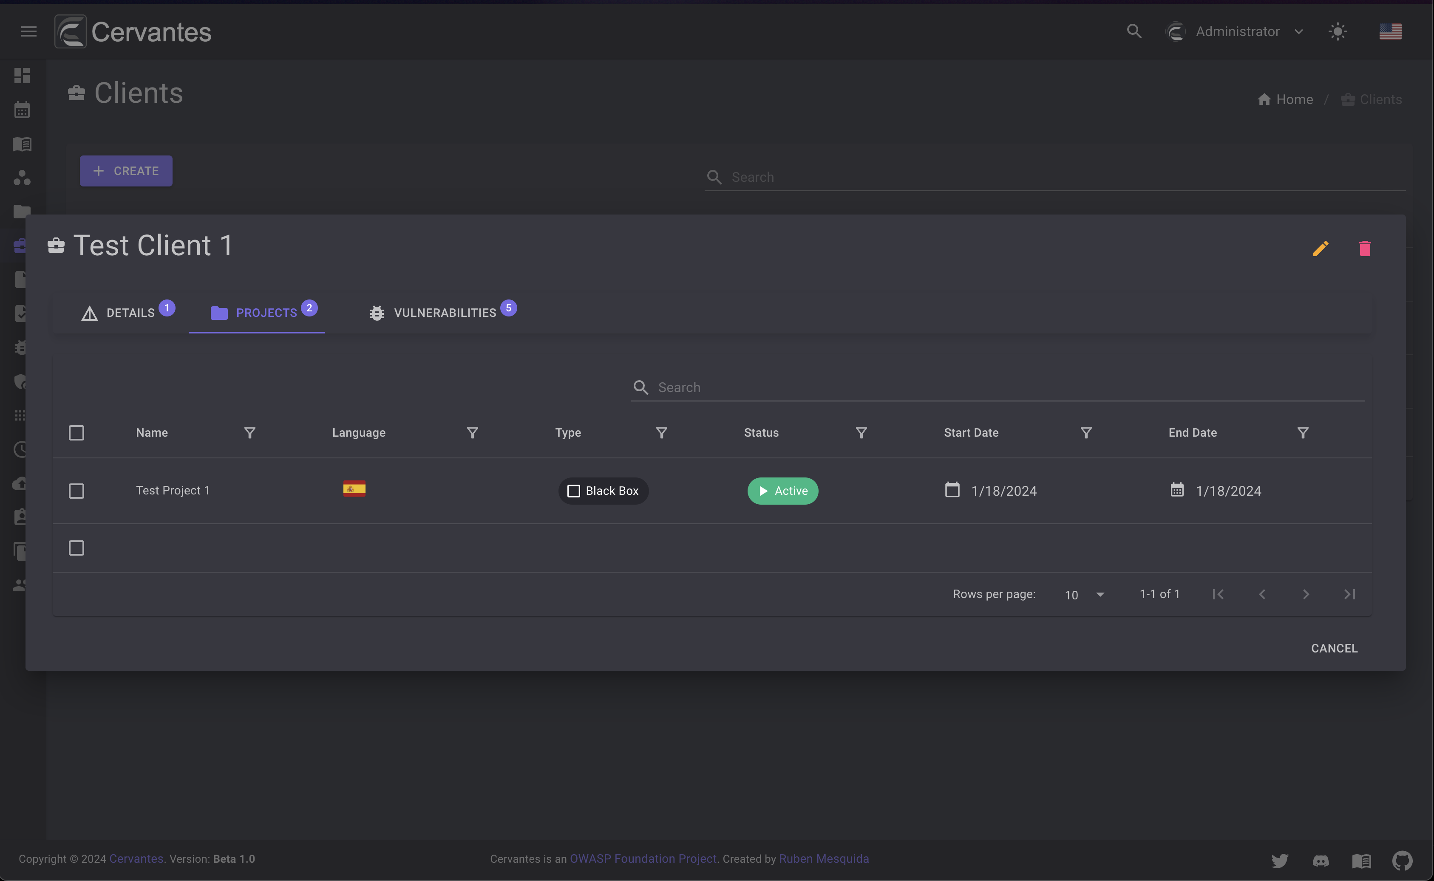Open Discord link in footer
The height and width of the screenshot is (881, 1434).
(1321, 861)
